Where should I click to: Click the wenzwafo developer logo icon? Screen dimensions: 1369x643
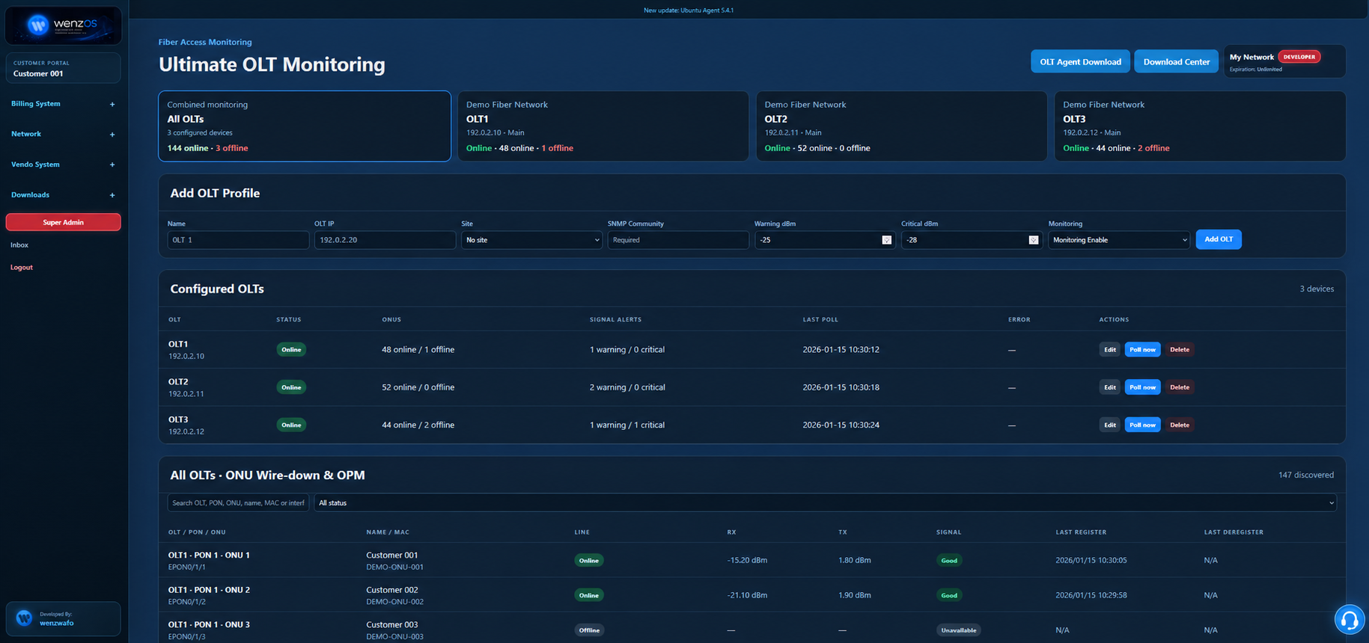(x=25, y=618)
